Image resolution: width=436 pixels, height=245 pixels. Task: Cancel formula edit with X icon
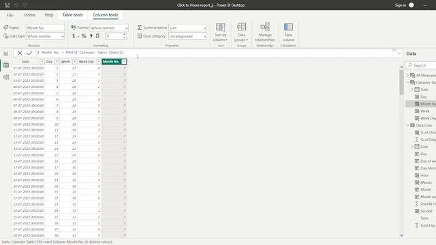tap(20, 53)
